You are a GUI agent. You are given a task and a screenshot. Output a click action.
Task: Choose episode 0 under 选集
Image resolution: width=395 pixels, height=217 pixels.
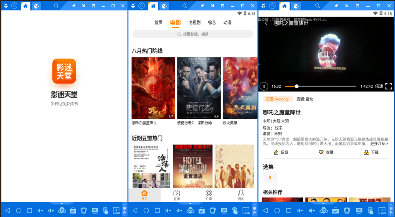tap(270, 178)
